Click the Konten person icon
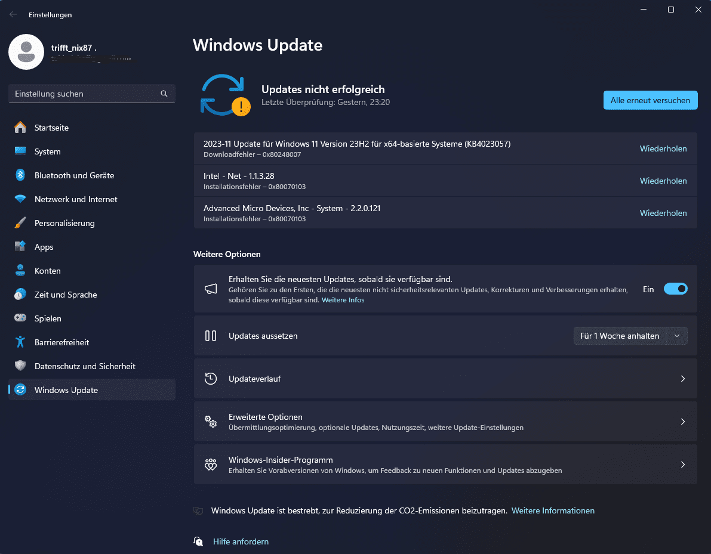Image resolution: width=711 pixels, height=554 pixels. (20, 270)
